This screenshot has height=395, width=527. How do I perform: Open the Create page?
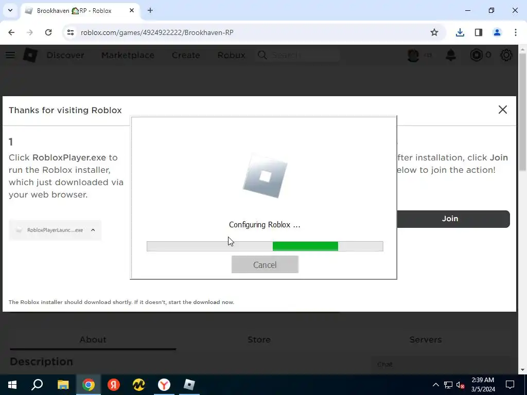[x=186, y=55]
